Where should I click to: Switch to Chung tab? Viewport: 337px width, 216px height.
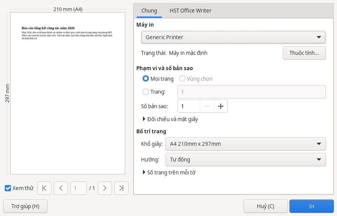click(149, 11)
